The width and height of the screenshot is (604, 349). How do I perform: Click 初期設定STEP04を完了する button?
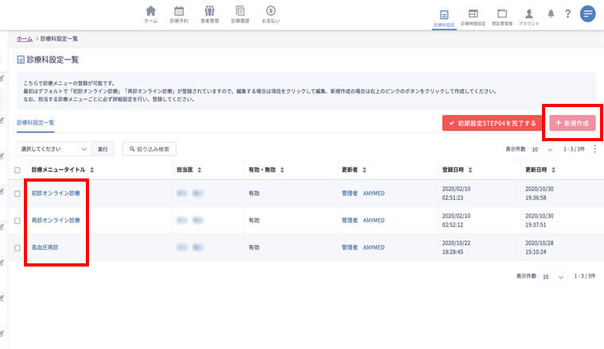coord(492,124)
